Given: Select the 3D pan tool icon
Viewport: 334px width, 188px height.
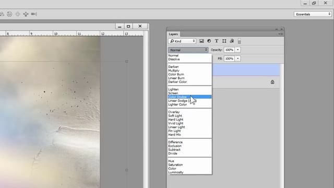Looking at the screenshot, I should 18,14.
